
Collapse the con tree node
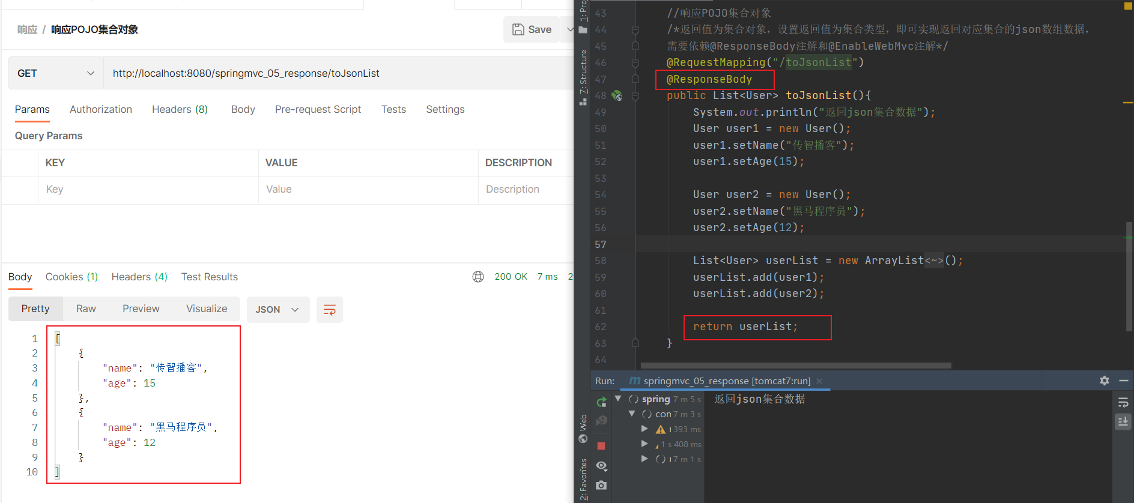coord(632,414)
